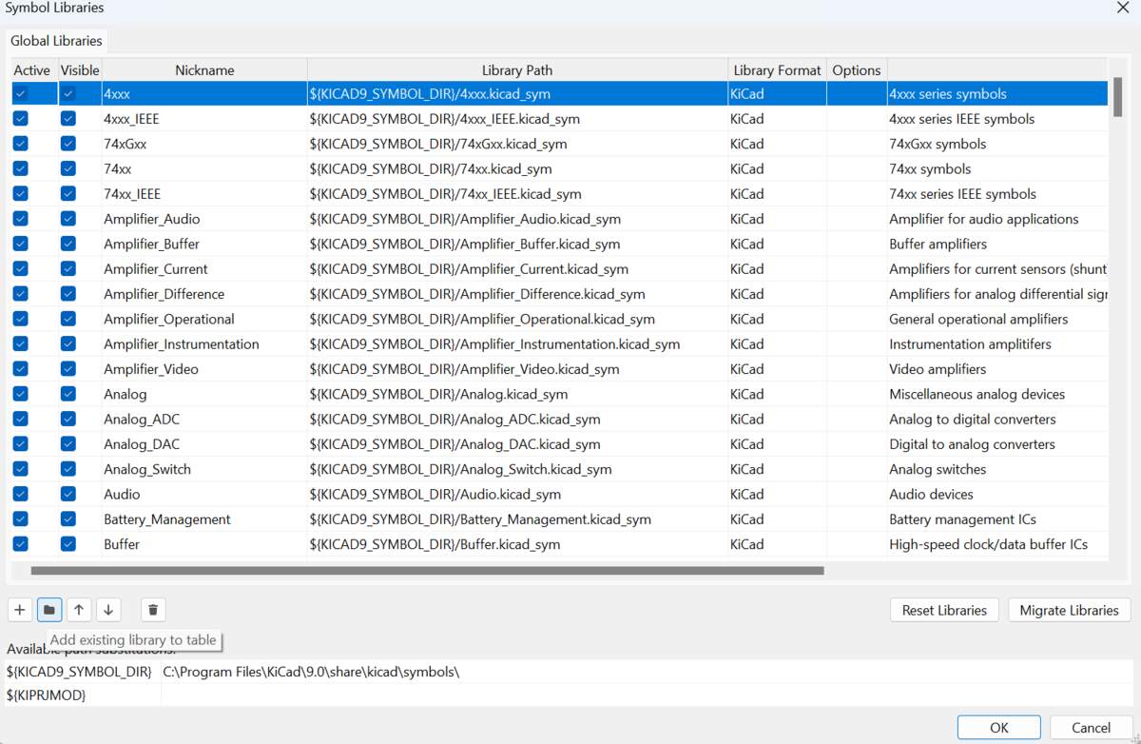The height and width of the screenshot is (744, 1141).
Task: Disable the Active checkbox for Buffer
Action: point(20,543)
